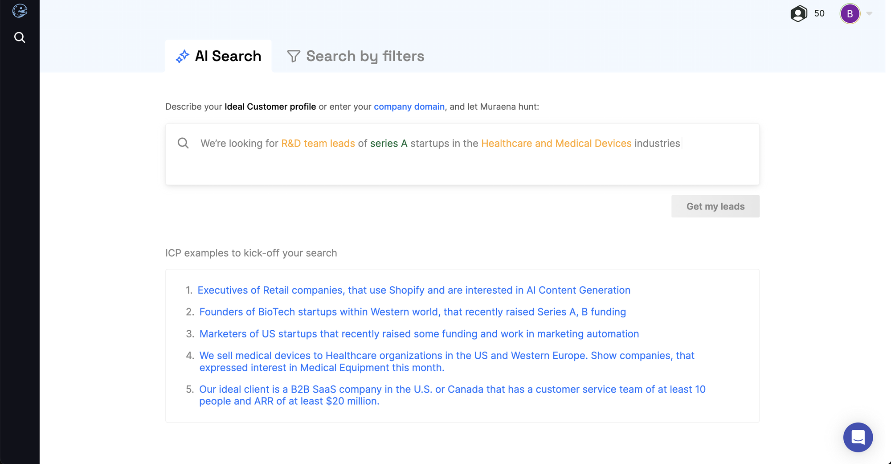Image resolution: width=891 pixels, height=464 pixels.
Task: Click the AI Search sparkle icon
Action: tap(182, 57)
